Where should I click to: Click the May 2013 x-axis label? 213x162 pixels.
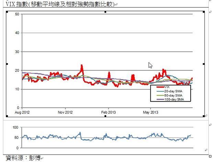click(x=150, y=112)
